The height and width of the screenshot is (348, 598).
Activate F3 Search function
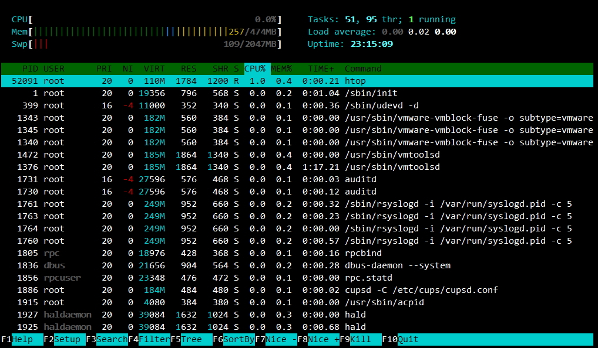click(107, 340)
